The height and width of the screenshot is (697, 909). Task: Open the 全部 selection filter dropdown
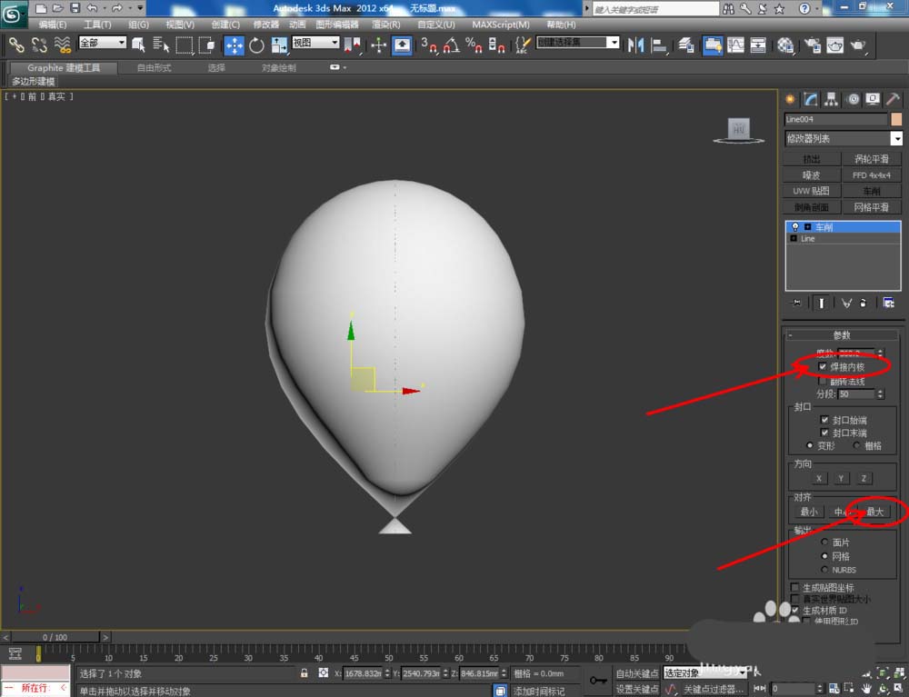(103, 43)
